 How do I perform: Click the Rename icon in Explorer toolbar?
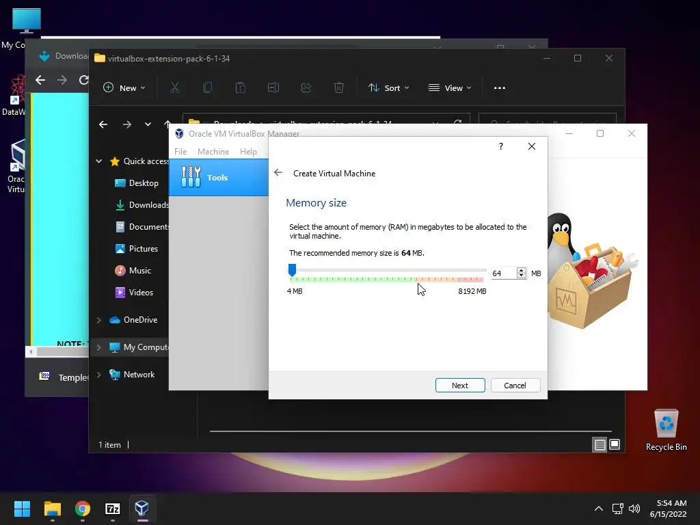point(273,88)
